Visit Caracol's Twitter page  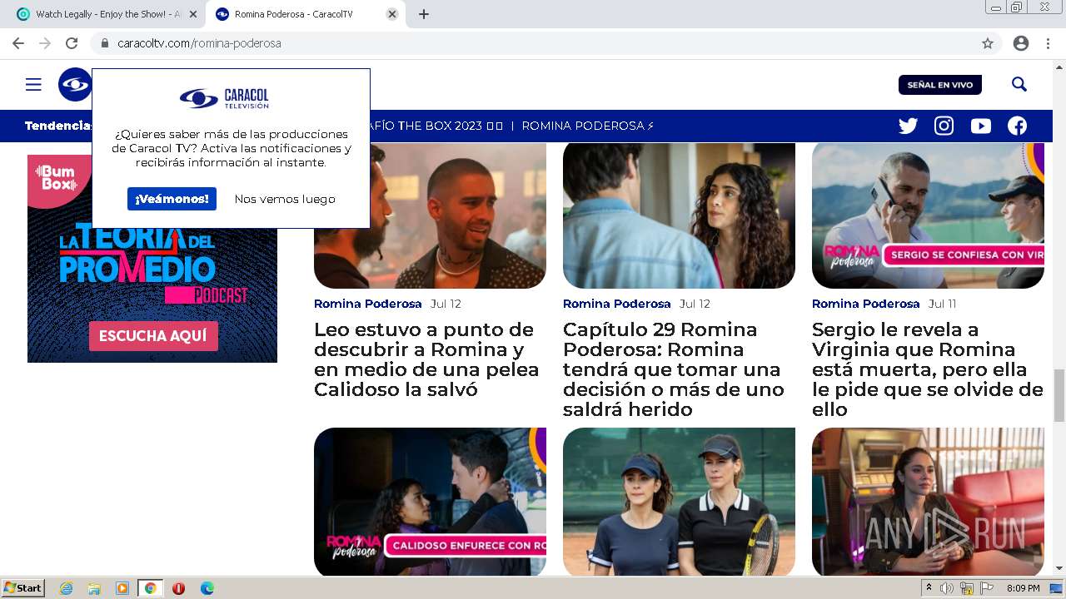[908, 126]
